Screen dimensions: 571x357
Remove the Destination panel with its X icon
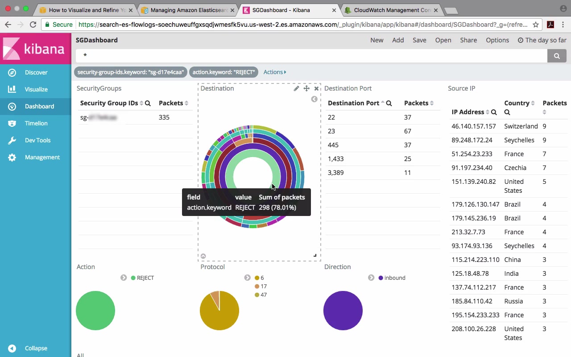(316, 88)
